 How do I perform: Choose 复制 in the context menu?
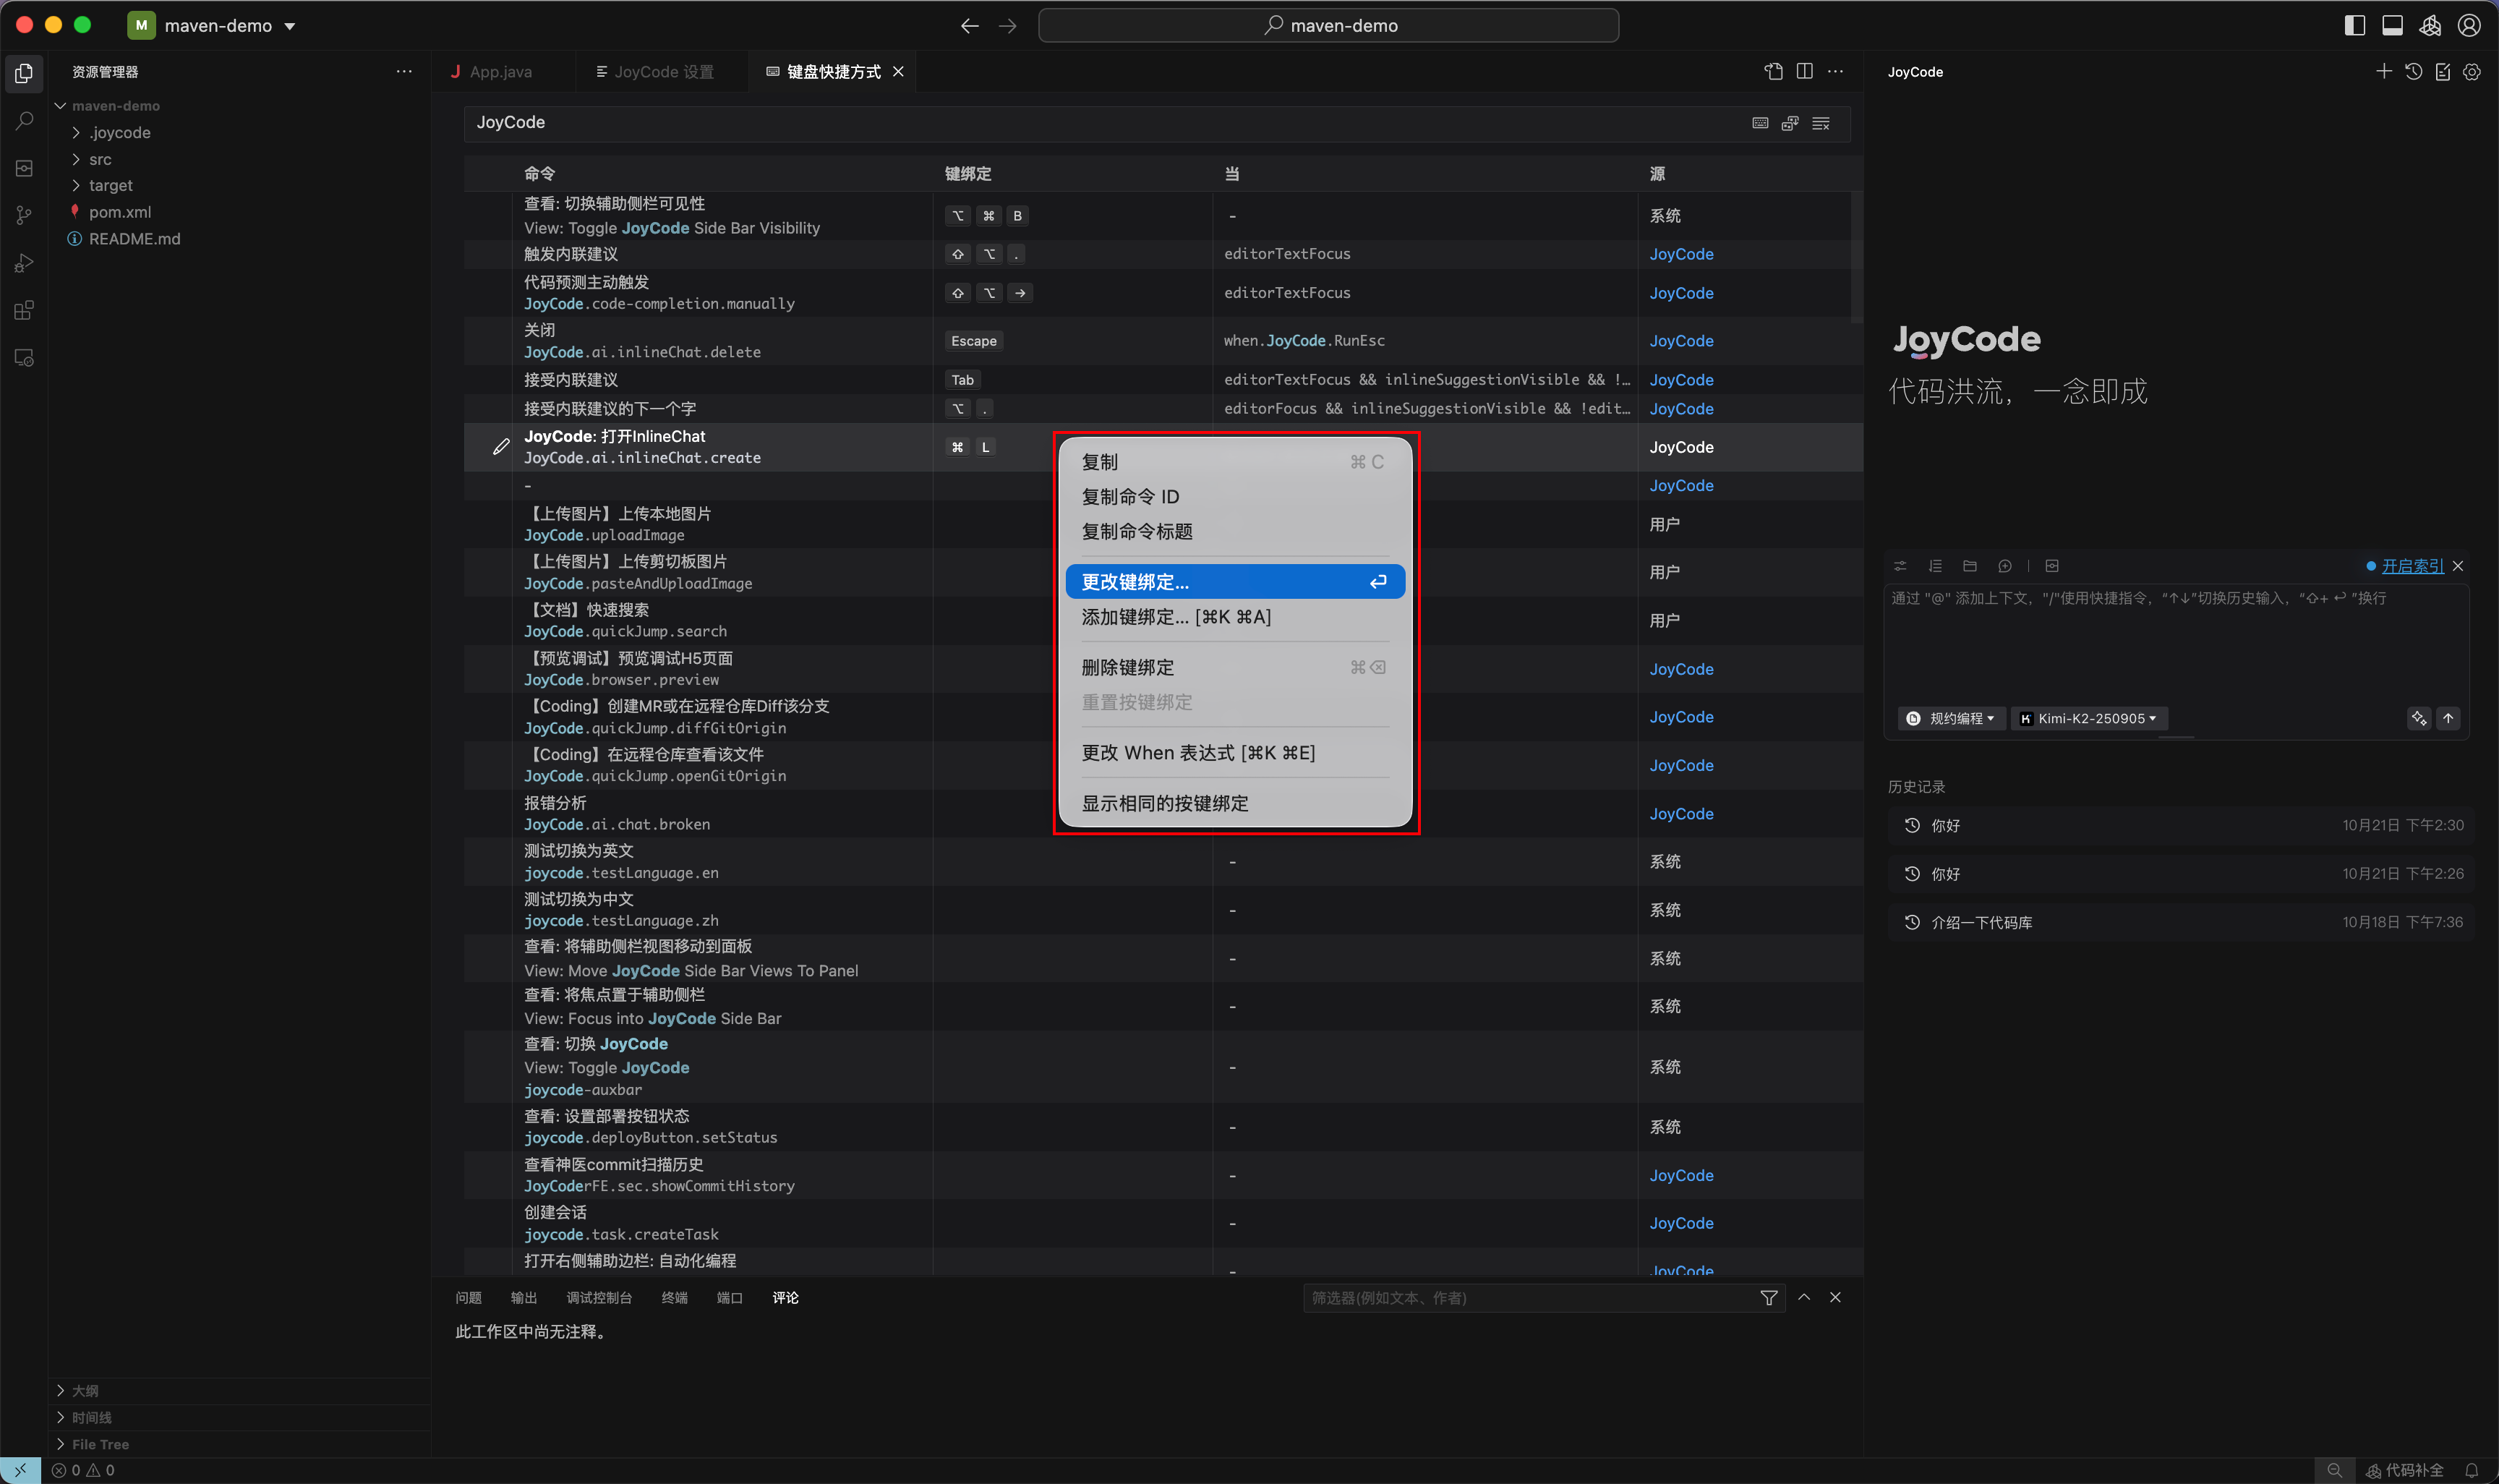click(1234, 462)
